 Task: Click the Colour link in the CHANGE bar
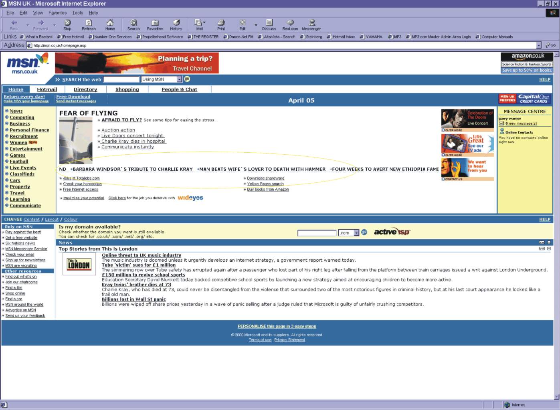click(71, 219)
